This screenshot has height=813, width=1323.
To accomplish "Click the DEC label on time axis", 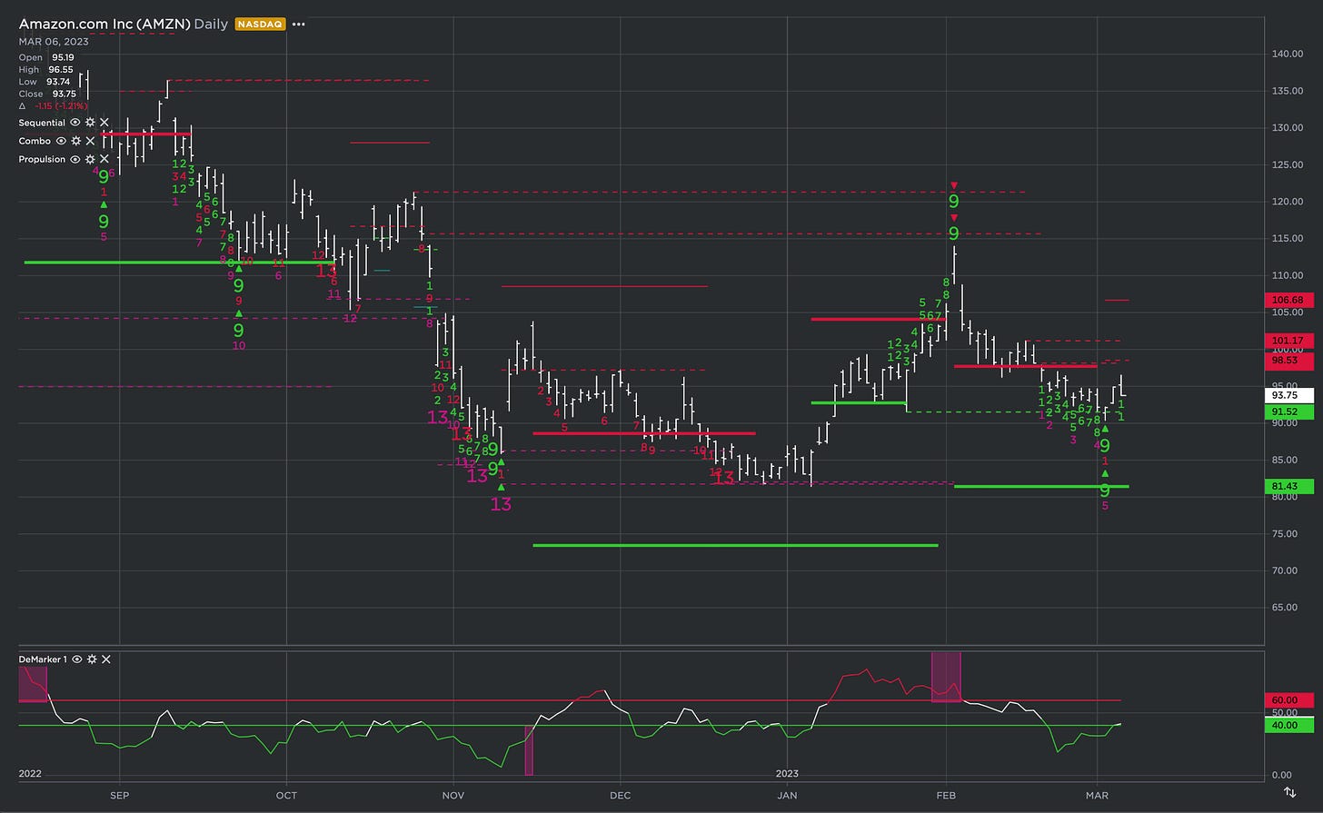I will click(621, 795).
